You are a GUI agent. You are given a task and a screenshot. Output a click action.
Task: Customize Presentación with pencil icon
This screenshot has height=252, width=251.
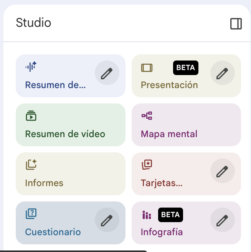223,73
